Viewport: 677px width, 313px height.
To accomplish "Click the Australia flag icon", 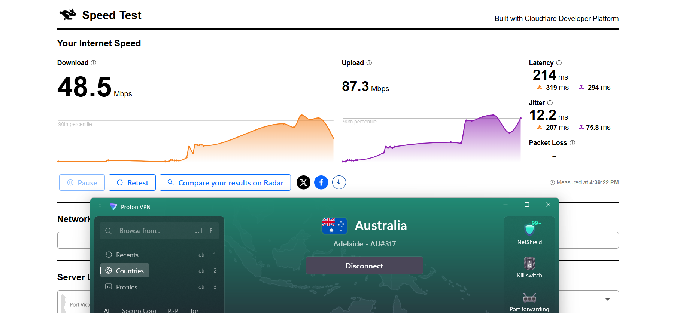I will (x=334, y=226).
